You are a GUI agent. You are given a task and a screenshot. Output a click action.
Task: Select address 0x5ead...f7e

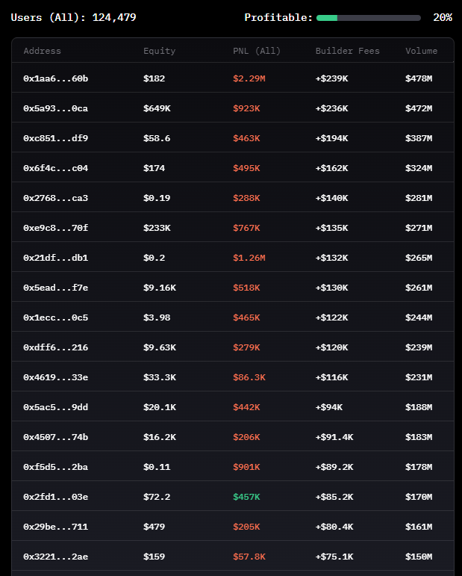[55, 288]
